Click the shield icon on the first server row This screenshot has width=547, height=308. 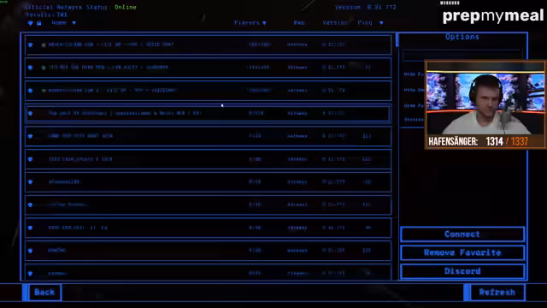pyautogui.click(x=31, y=44)
